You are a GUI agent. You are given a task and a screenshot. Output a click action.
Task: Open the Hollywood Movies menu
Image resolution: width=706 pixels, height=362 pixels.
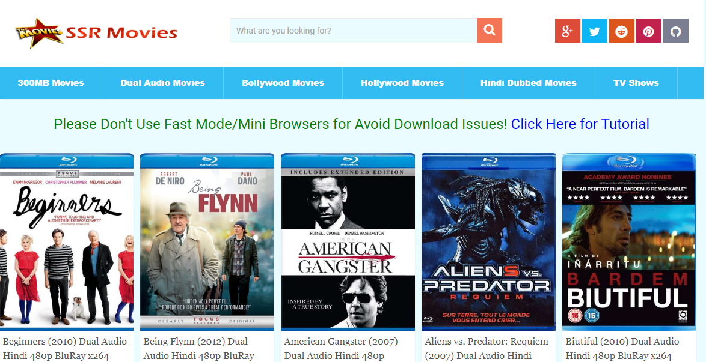tap(402, 83)
